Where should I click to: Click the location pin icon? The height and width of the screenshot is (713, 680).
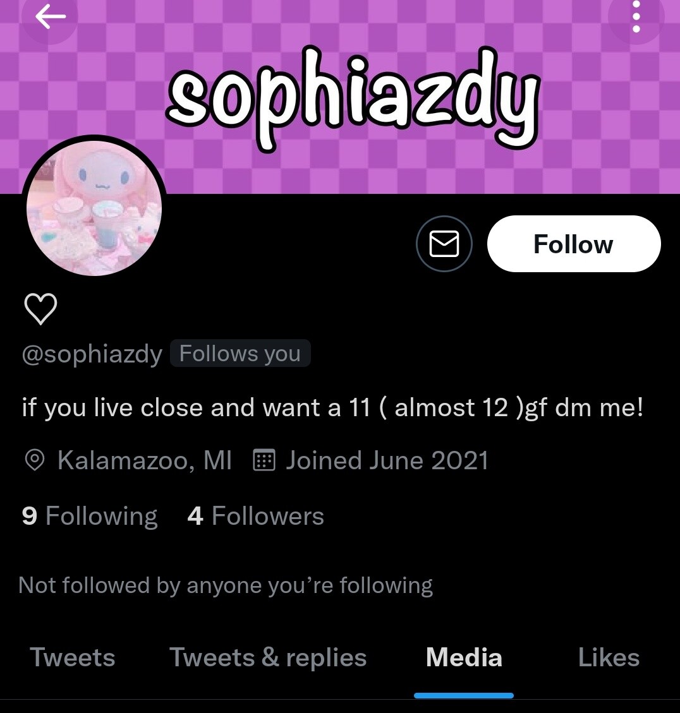pyautogui.click(x=34, y=460)
